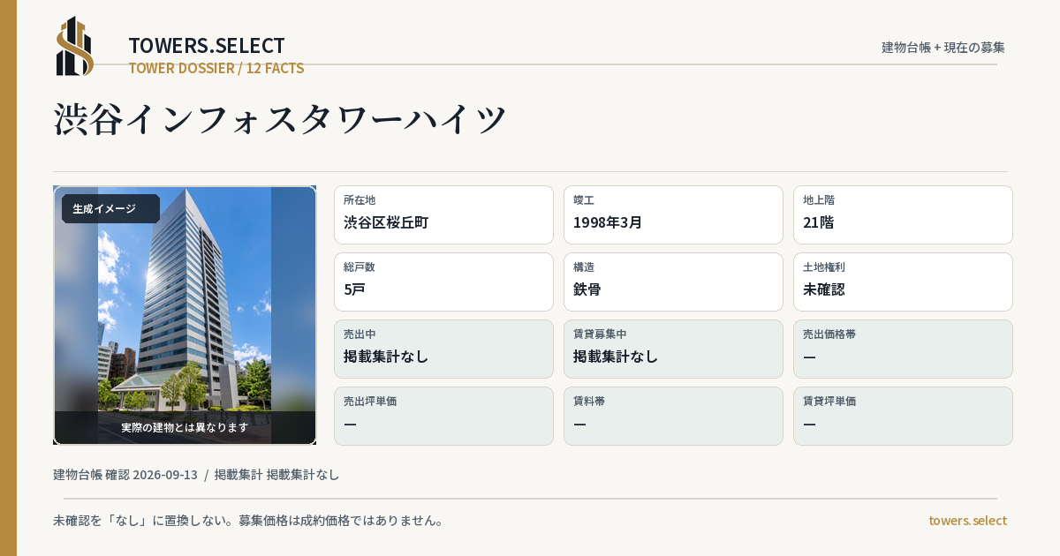This screenshot has width=1060, height=556.
Task: Select the 売出坪単価 card
Action: pyautogui.click(x=443, y=416)
